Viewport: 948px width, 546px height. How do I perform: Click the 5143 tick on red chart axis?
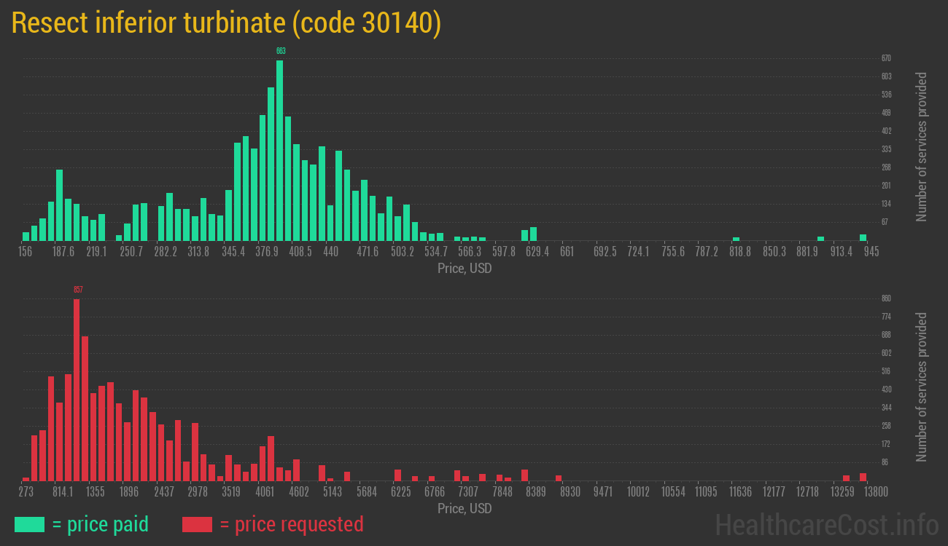tap(332, 492)
